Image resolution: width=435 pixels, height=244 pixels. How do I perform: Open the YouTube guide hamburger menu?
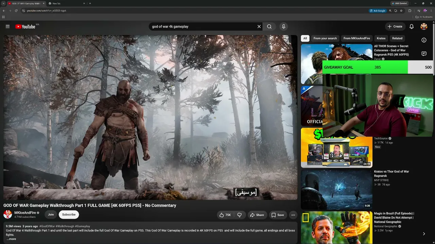(x=7, y=26)
